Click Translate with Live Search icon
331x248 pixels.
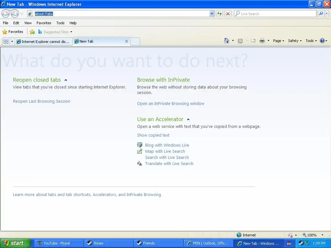140,163
